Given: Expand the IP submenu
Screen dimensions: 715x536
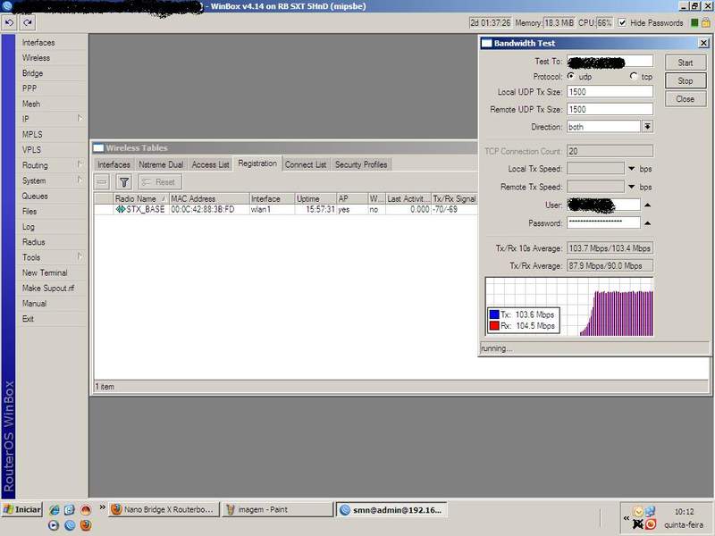Looking at the screenshot, I should pyautogui.click(x=51, y=119).
